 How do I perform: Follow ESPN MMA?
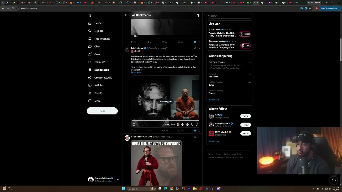coord(246,133)
